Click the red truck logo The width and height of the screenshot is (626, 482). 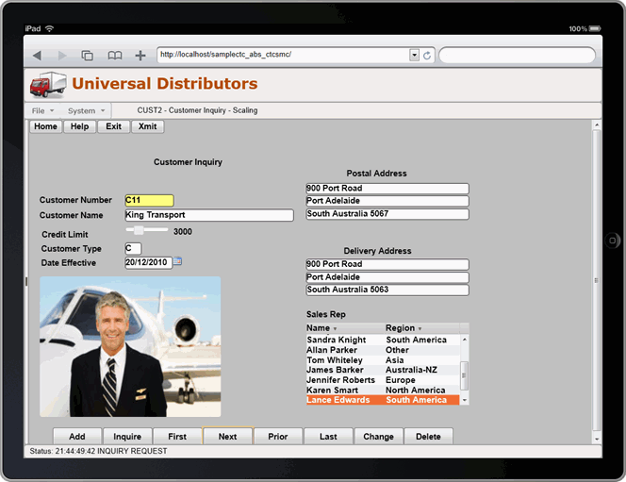(x=48, y=85)
